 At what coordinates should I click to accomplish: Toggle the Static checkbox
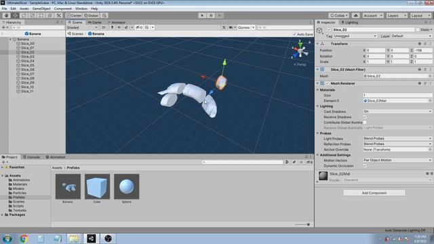(x=418, y=30)
